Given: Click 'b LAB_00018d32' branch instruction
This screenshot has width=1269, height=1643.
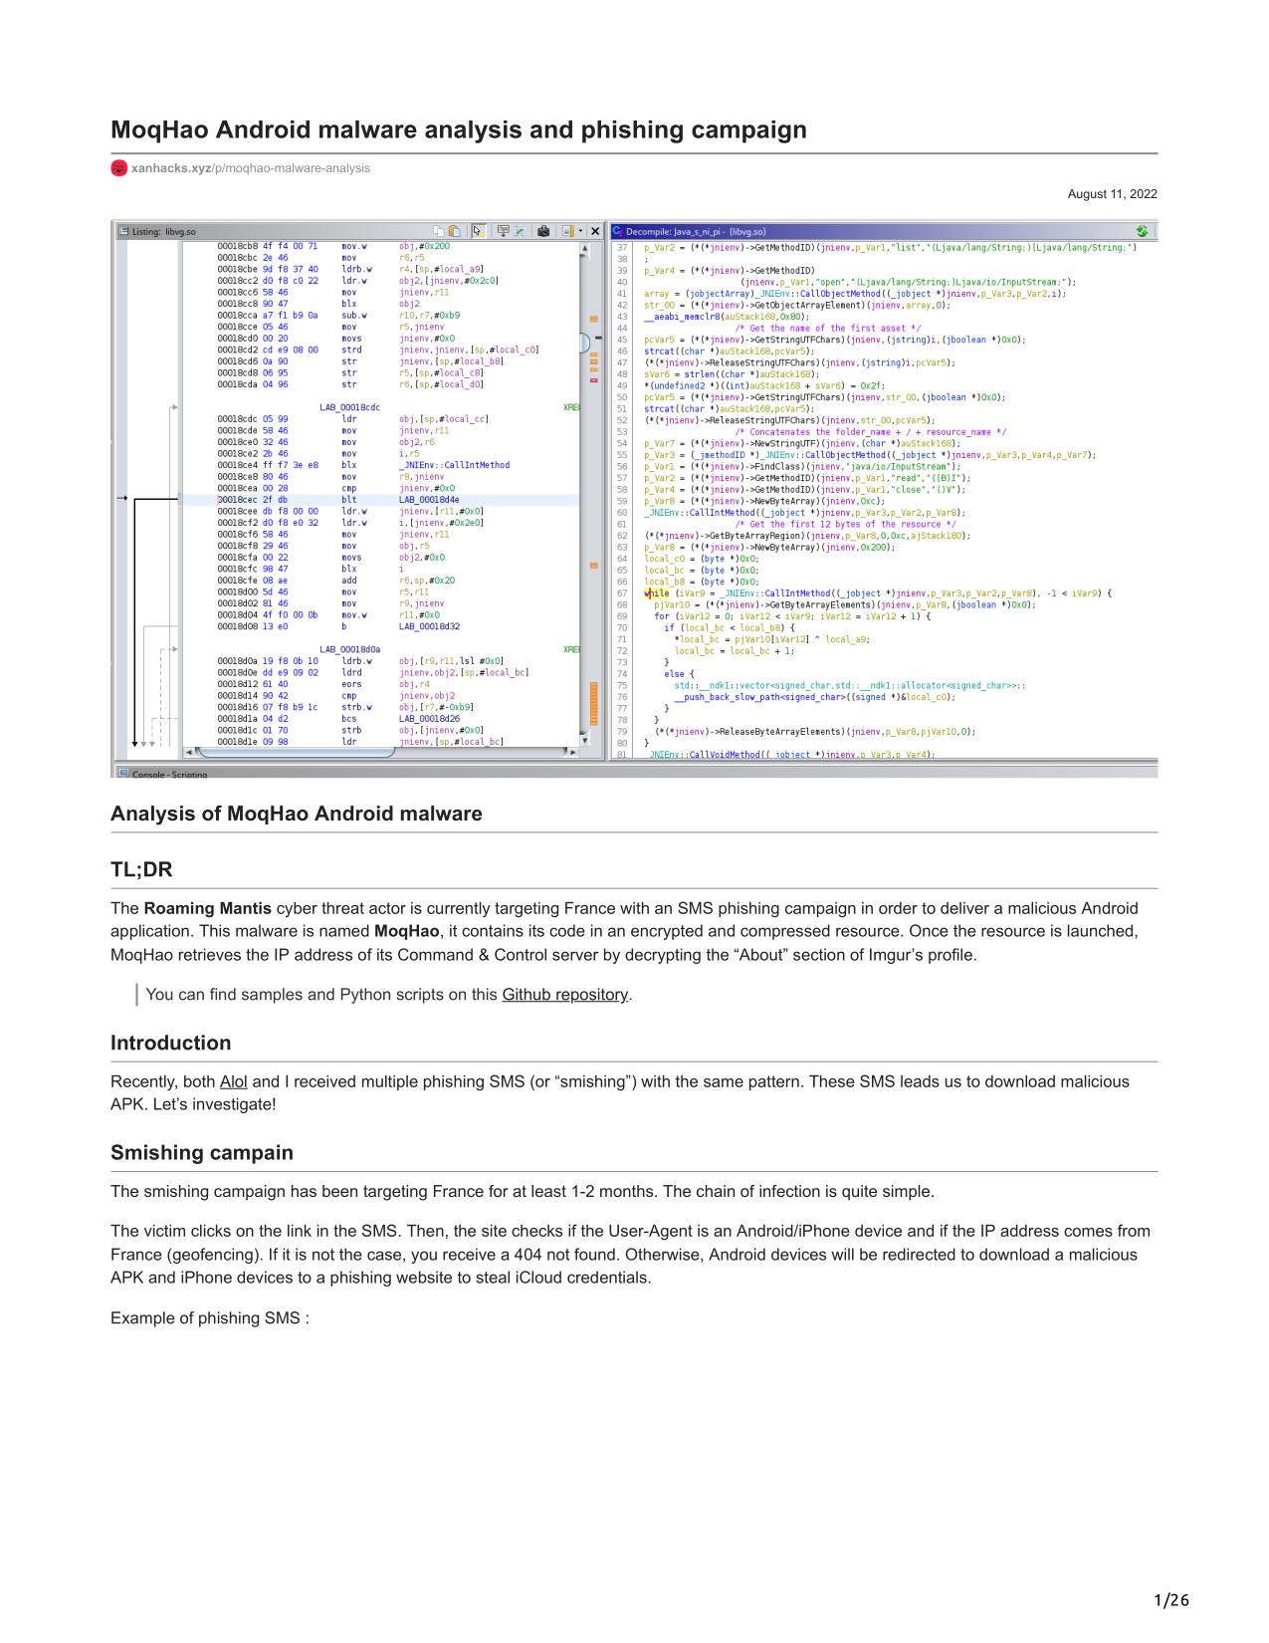Looking at the screenshot, I should pyautogui.click(x=401, y=626).
